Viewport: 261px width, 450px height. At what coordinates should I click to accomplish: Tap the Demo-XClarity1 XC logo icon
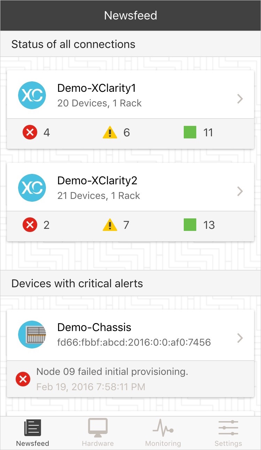coord(32,95)
